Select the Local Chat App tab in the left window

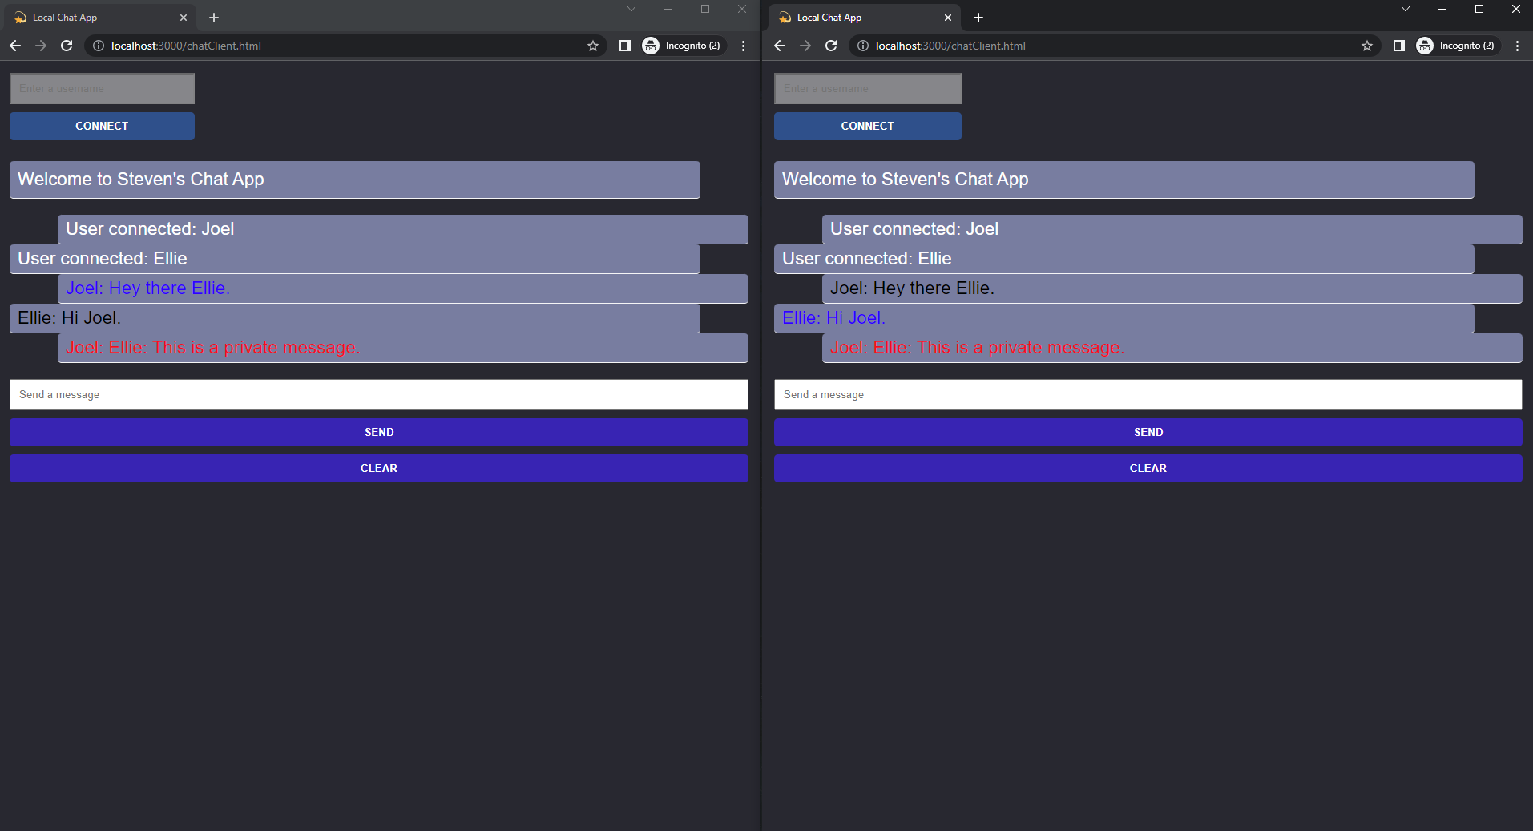coord(88,17)
